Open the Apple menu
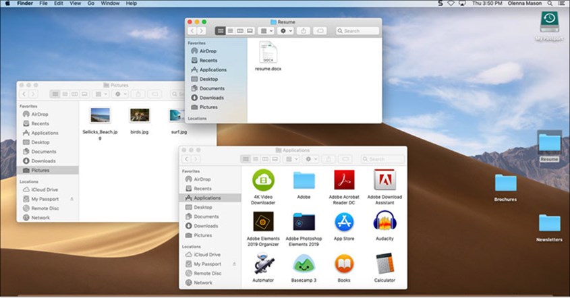Image resolution: width=570 pixels, height=298 pixels. click(7, 3)
